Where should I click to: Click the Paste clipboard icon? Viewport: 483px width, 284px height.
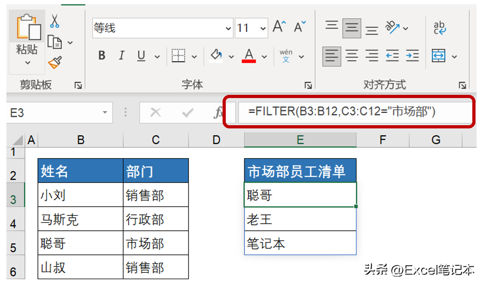point(28,27)
